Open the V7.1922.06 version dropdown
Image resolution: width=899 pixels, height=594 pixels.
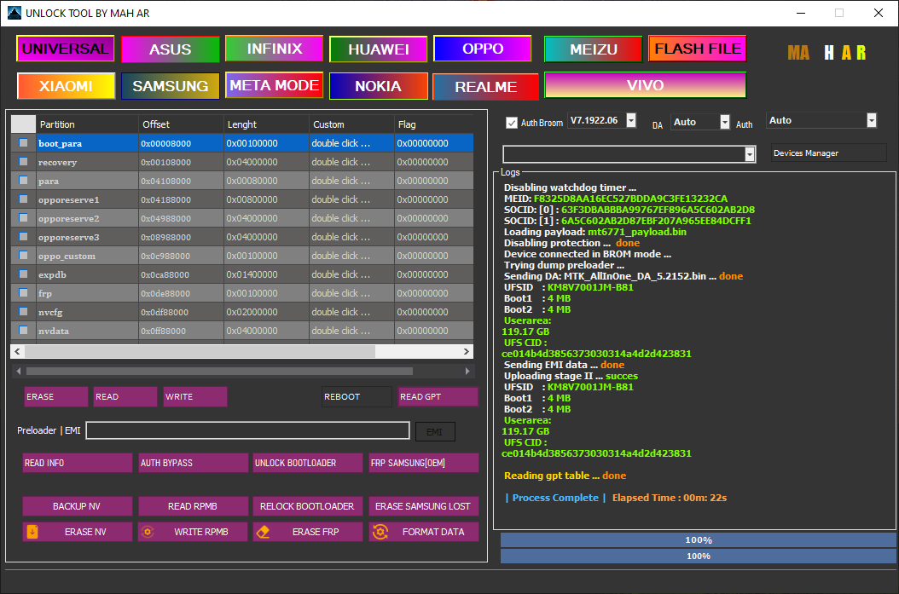pyautogui.click(x=629, y=120)
